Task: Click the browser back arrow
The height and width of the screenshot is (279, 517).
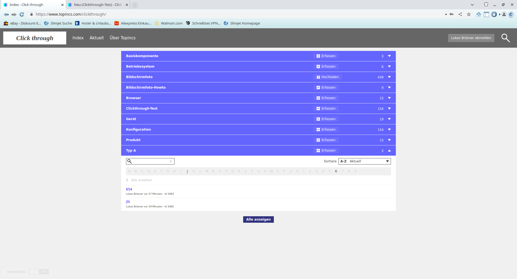Action: point(6,14)
